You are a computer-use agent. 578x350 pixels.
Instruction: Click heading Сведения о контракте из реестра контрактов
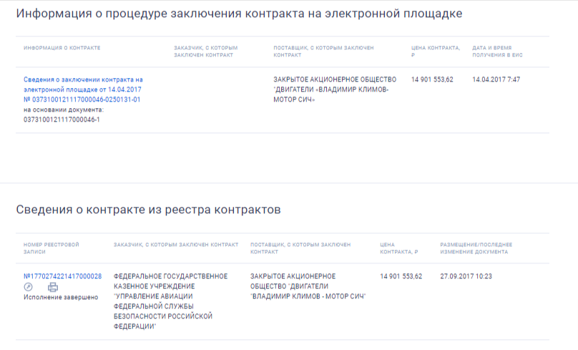pos(148,210)
